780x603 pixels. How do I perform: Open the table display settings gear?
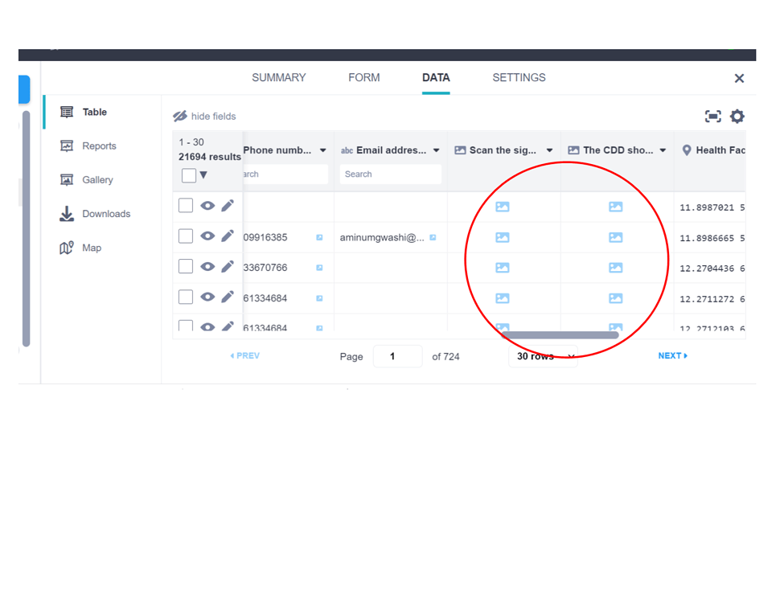coord(737,116)
